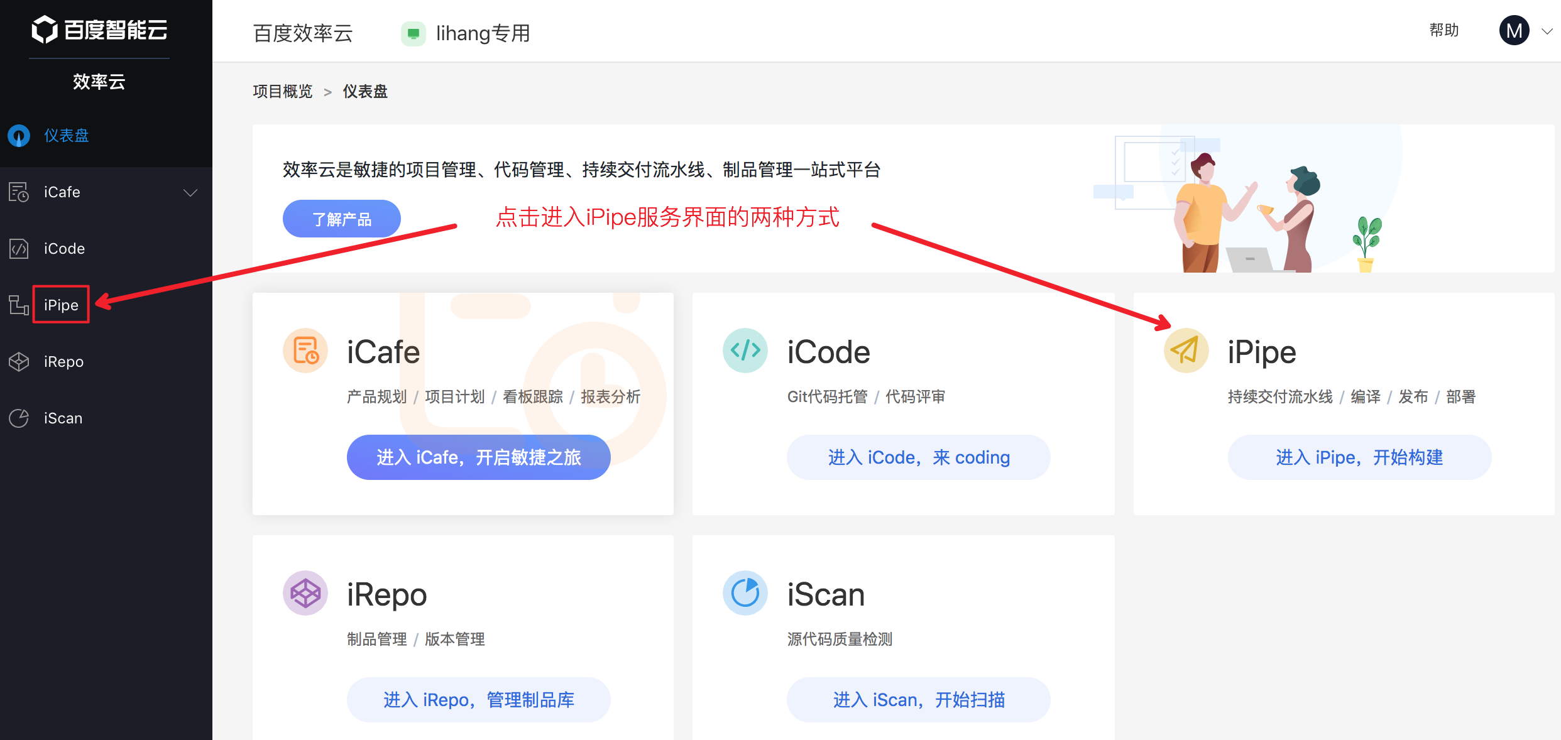Click the lihang专用 project name
Viewport: 1561px width, 740px height.
483,33
